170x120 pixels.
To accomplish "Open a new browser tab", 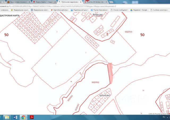I will [111, 2].
